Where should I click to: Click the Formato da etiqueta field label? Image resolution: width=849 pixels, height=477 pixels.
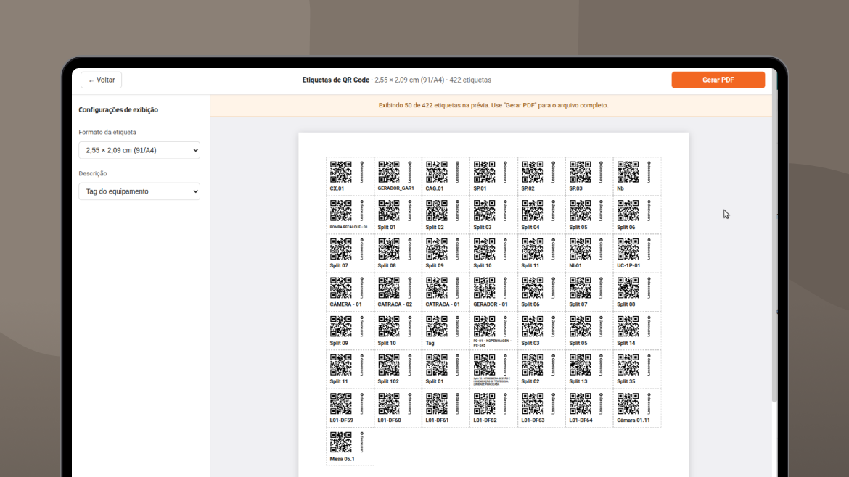coord(107,133)
